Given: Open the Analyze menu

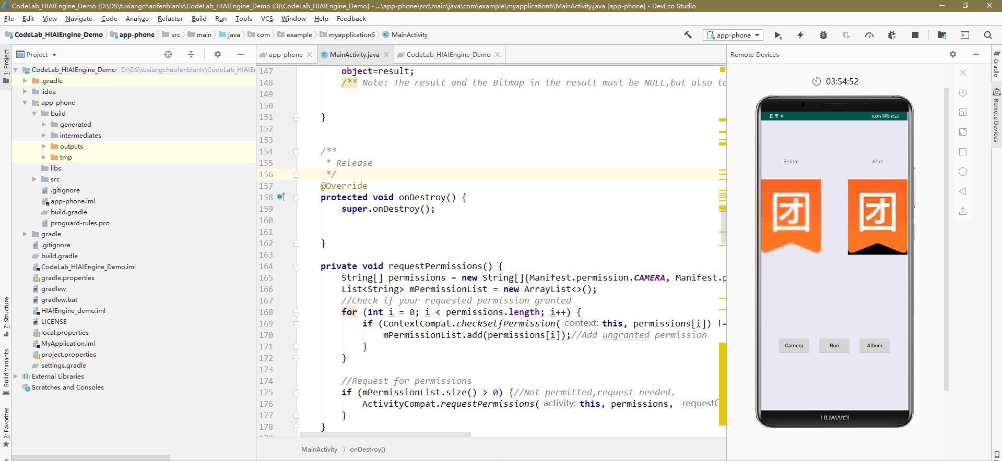Looking at the screenshot, I should (137, 18).
